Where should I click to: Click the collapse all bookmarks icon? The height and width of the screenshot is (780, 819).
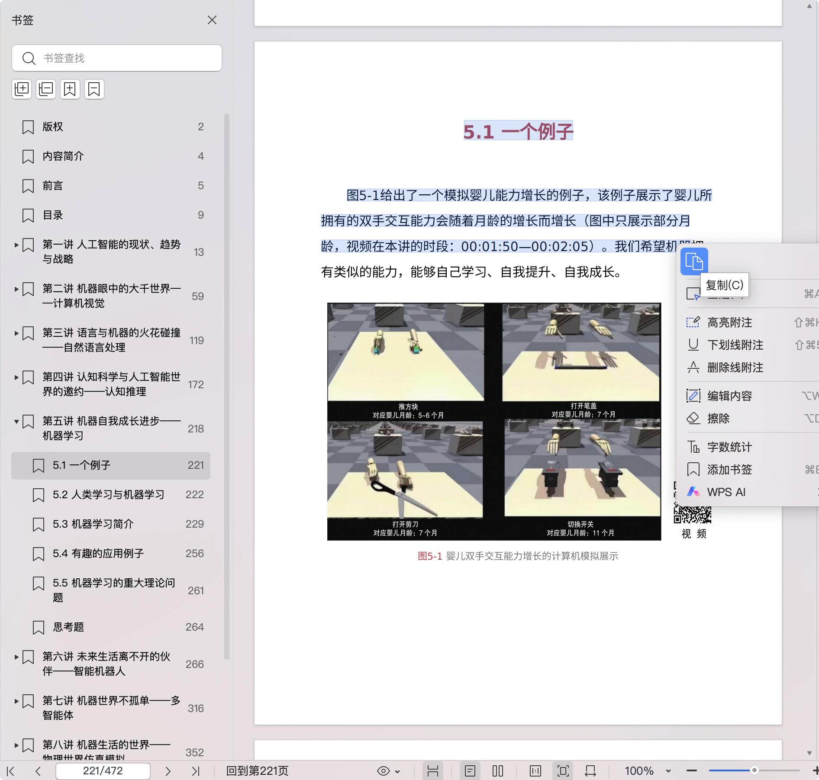coord(46,89)
